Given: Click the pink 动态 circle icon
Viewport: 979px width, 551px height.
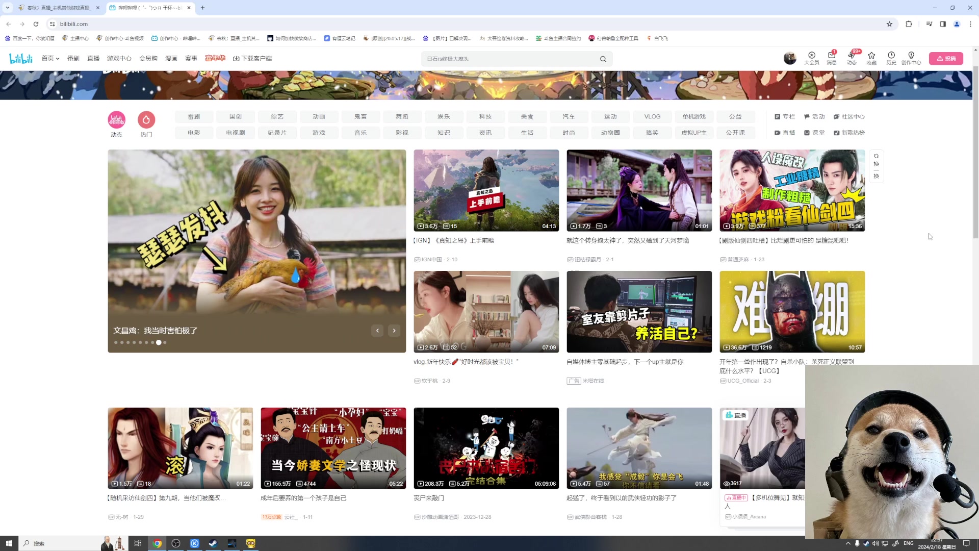Looking at the screenshot, I should [117, 120].
